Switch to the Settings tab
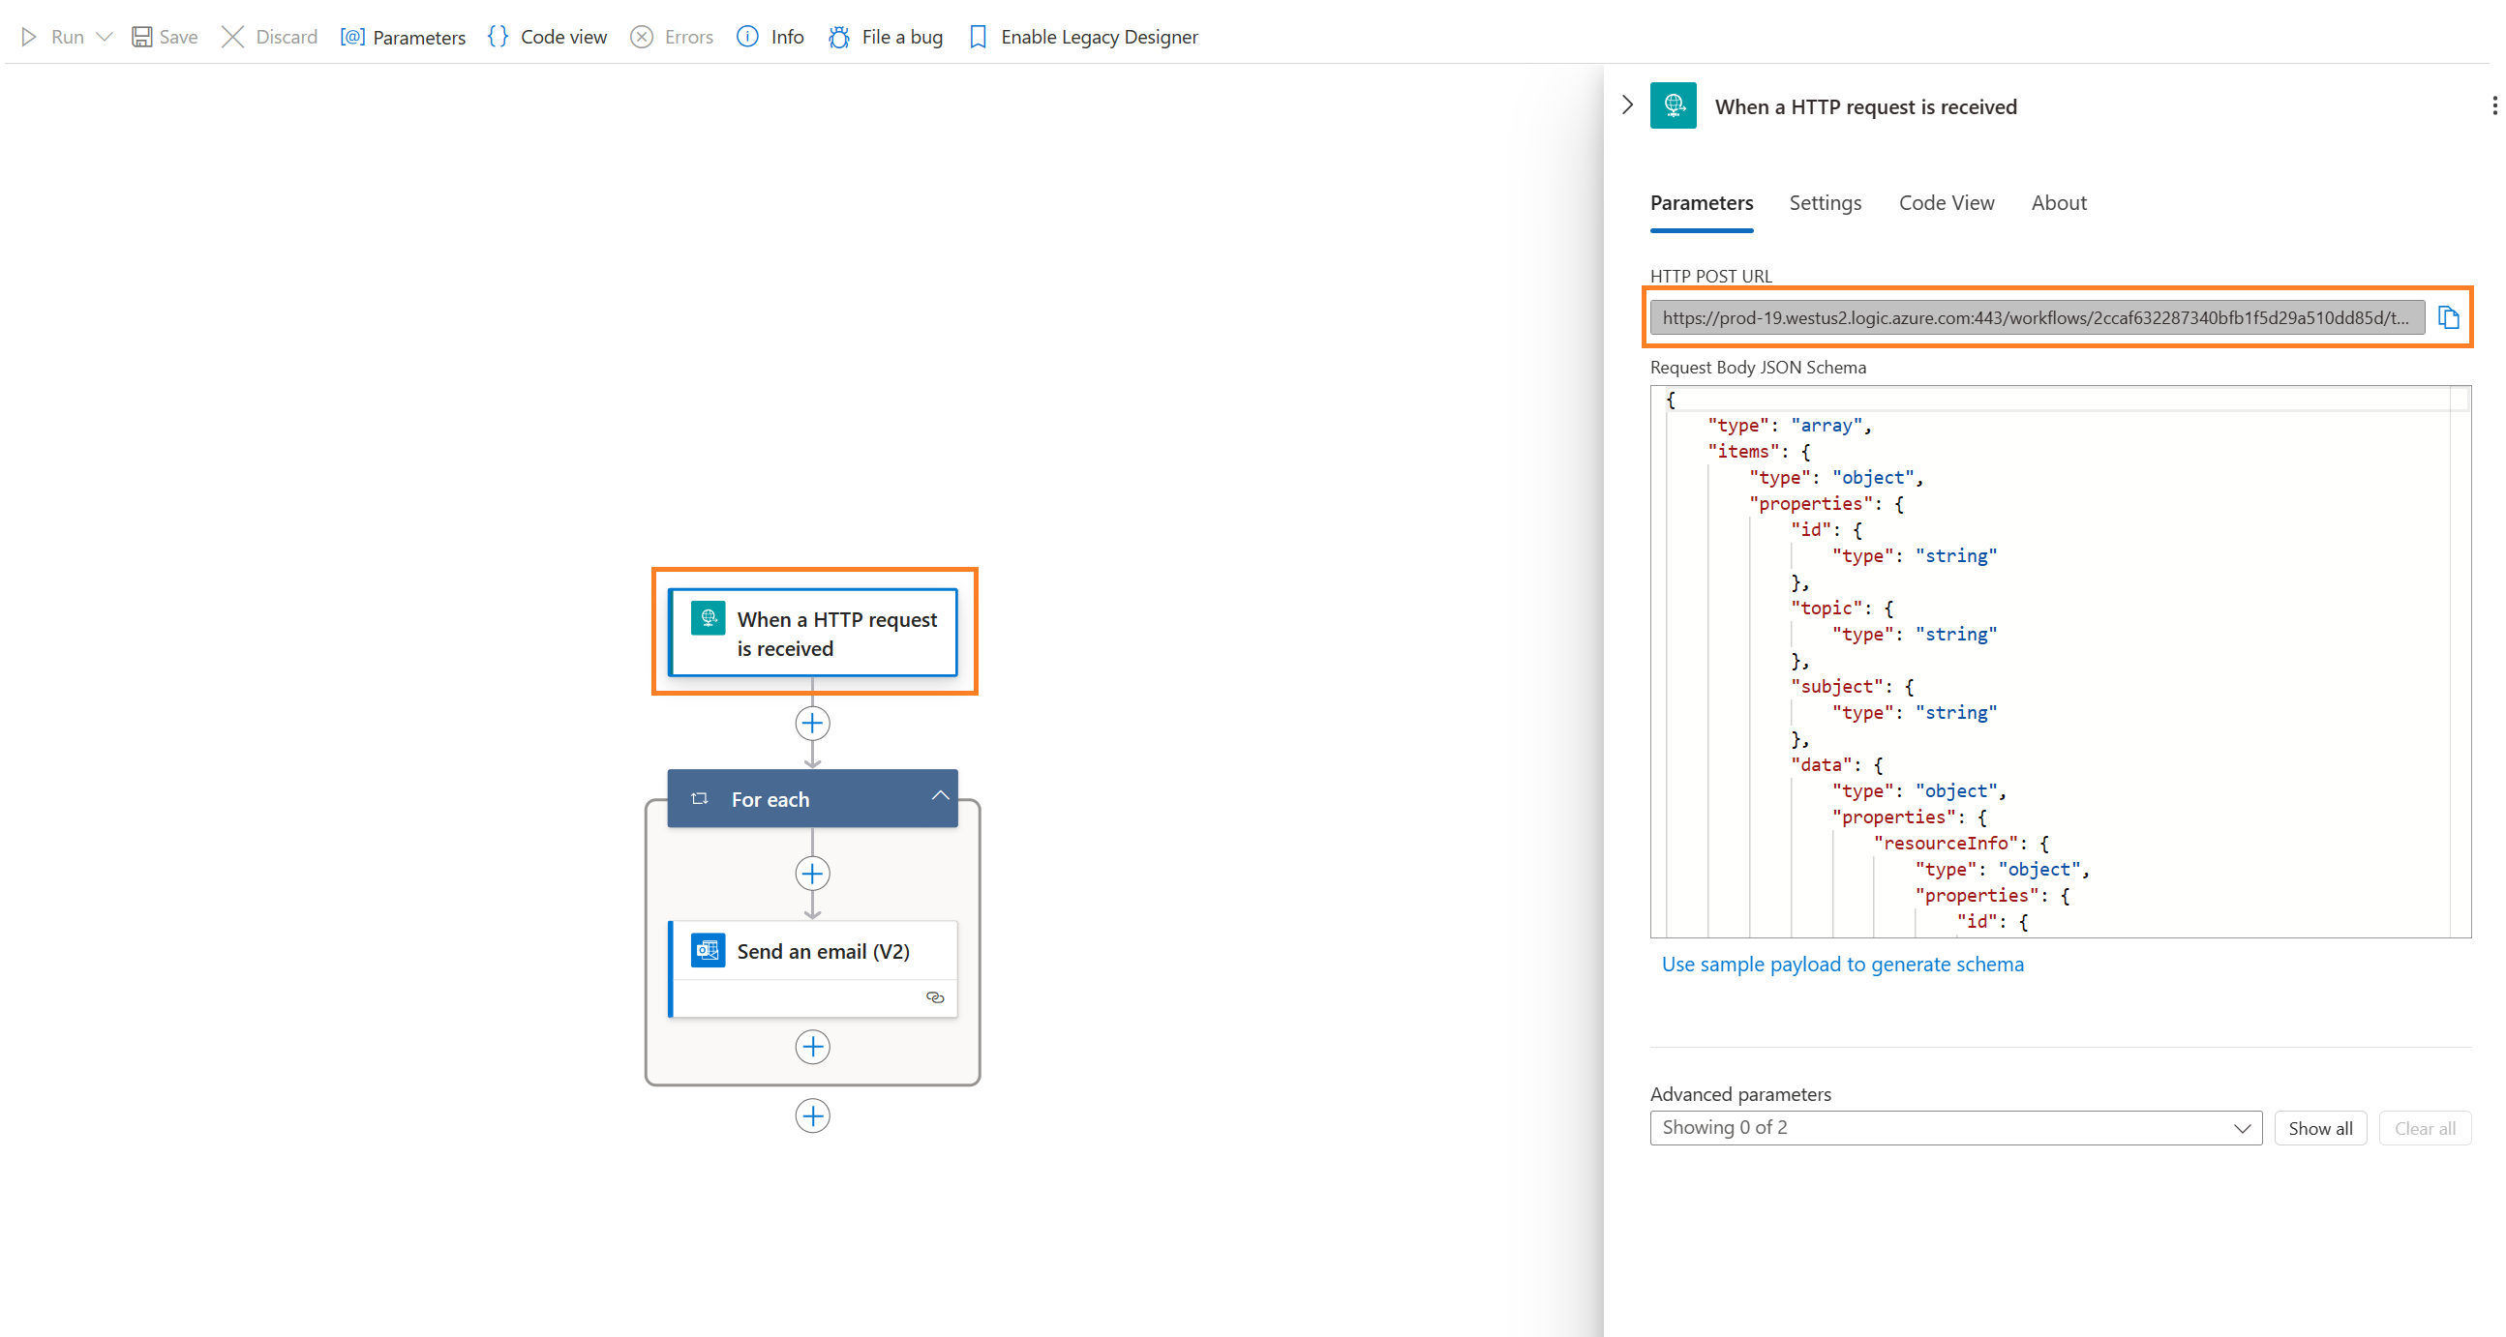Screen dimensions: 2506x1337 tap(1825, 202)
